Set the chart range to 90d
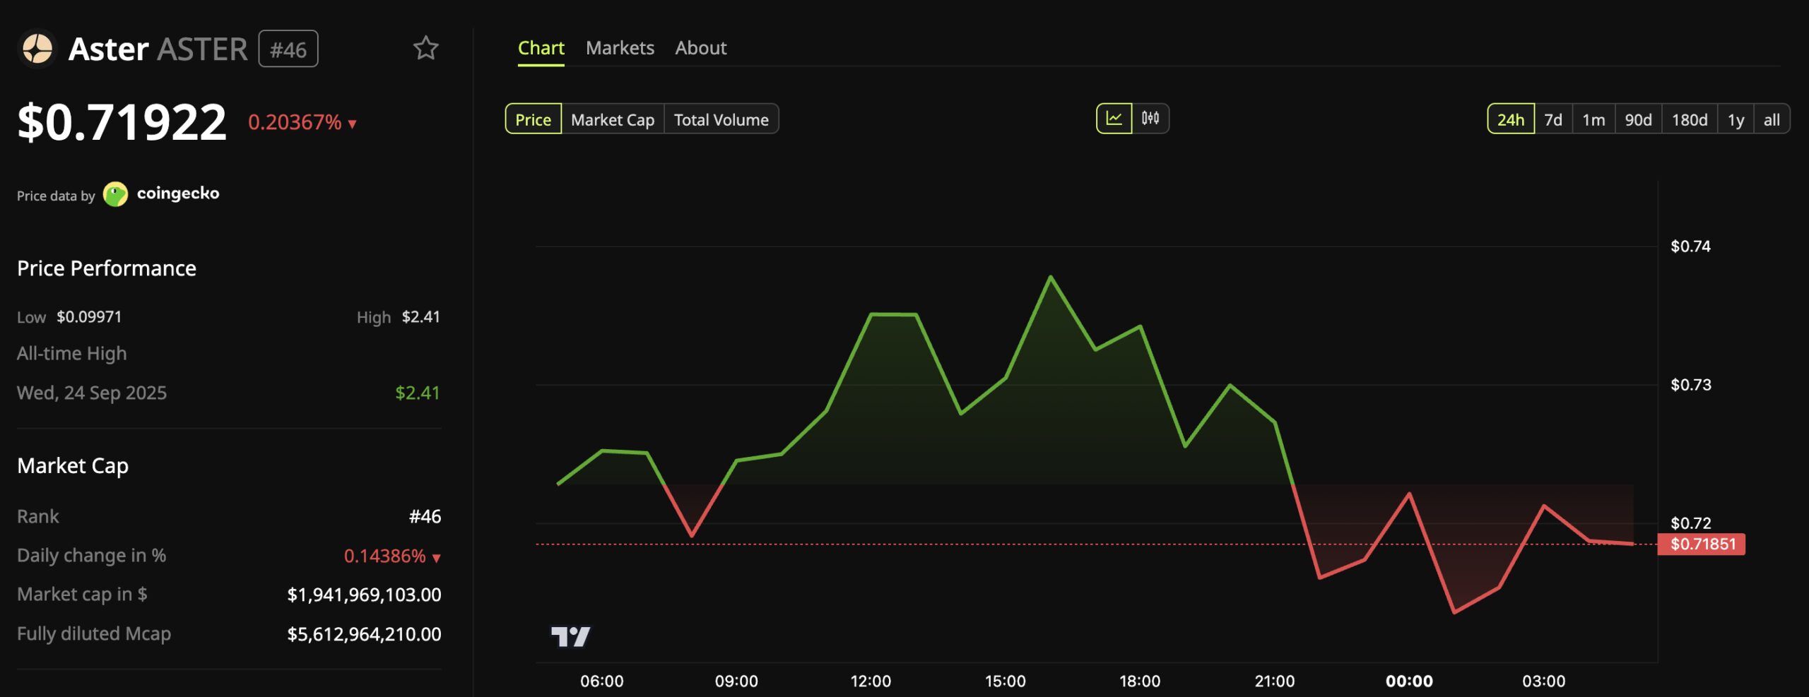 point(1638,119)
